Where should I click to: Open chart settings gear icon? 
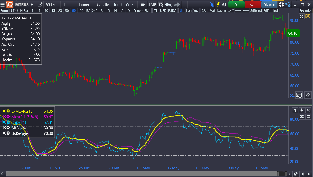point(281,4)
